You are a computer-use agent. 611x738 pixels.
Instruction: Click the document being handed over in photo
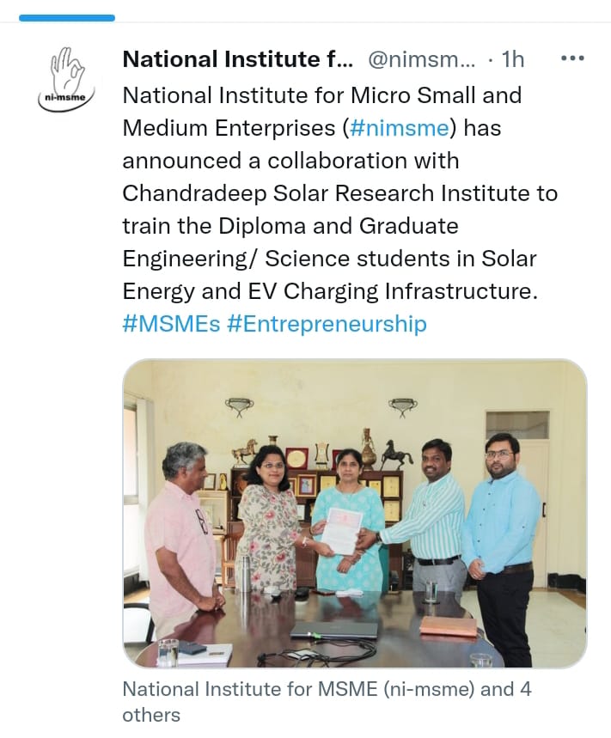342,530
